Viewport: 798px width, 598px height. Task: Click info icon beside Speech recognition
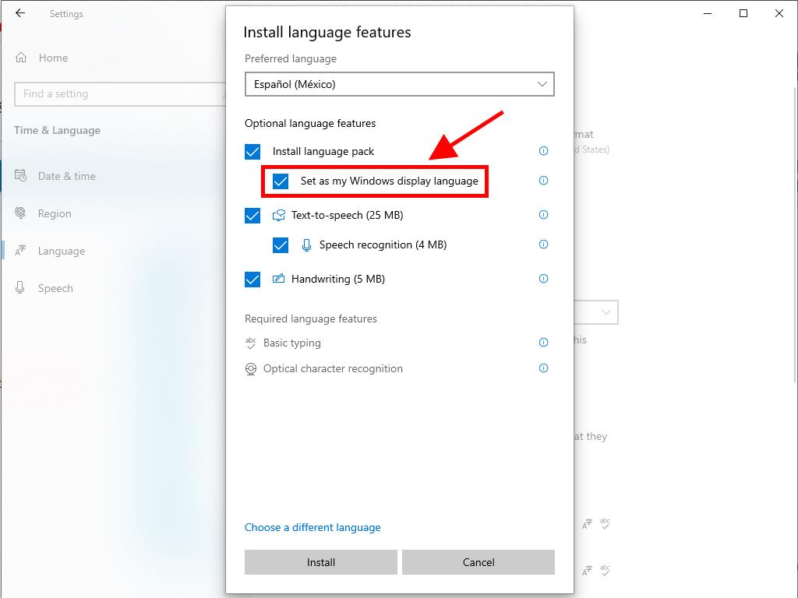point(544,244)
